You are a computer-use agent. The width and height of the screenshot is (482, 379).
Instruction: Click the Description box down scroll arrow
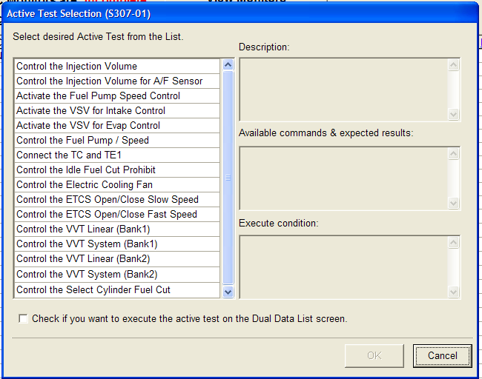click(x=454, y=114)
